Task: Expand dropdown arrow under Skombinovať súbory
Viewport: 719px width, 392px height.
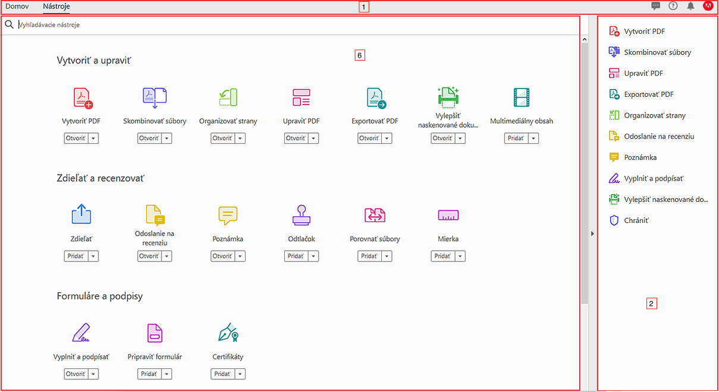Action: tap(167, 138)
